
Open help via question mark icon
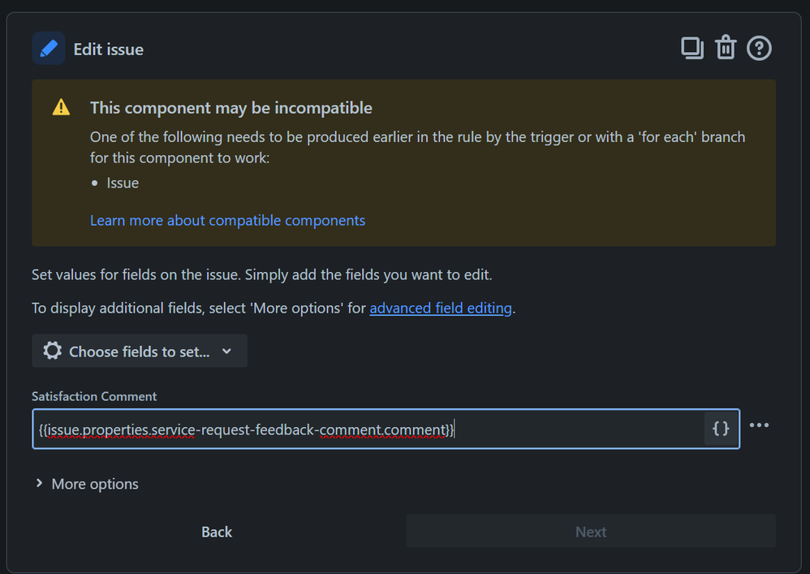point(759,48)
